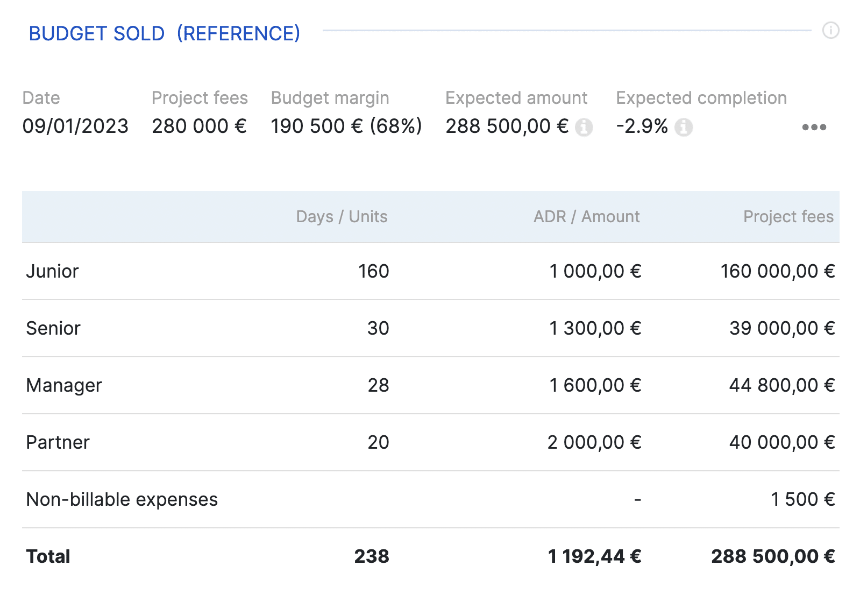Select the Manager row label
The height and width of the screenshot is (594, 867).
(64, 385)
